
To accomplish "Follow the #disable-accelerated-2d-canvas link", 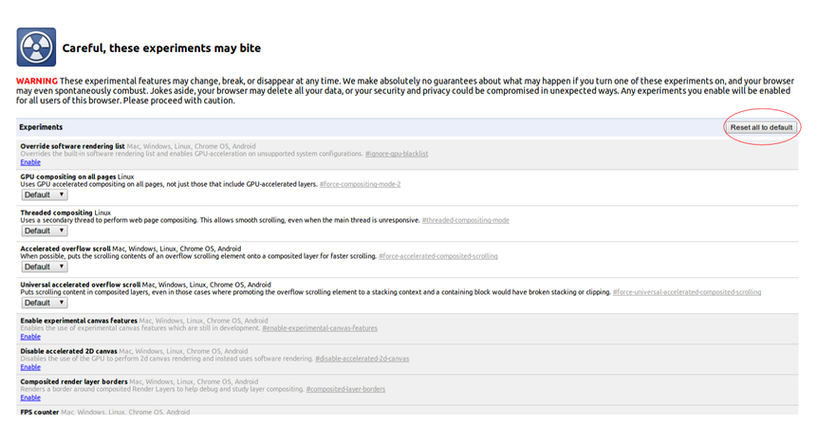I will [x=363, y=359].
